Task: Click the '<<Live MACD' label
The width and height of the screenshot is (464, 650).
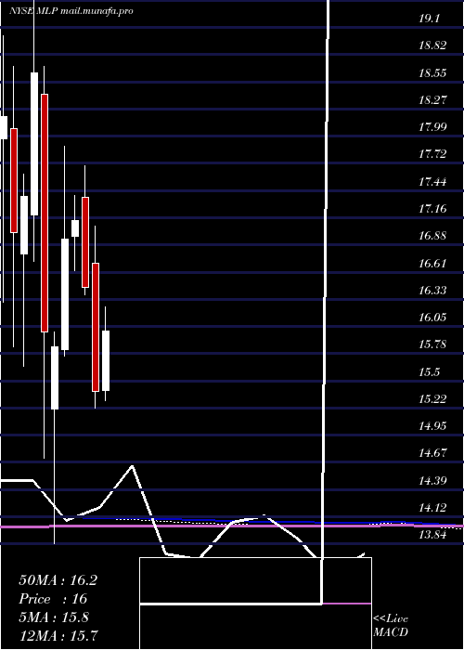Action: pyautogui.click(x=391, y=626)
